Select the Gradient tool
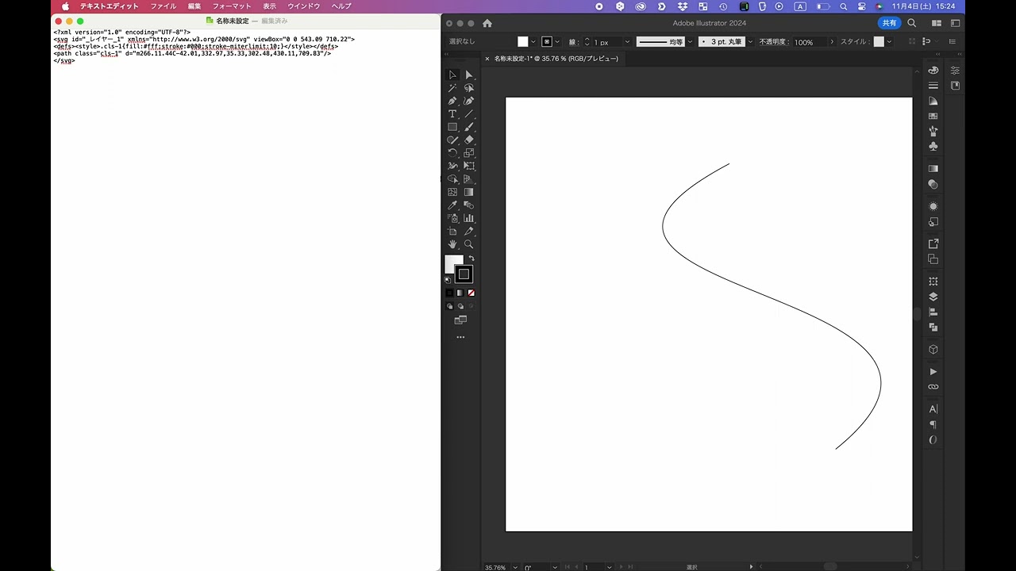The image size is (1016, 571). pyautogui.click(x=469, y=192)
